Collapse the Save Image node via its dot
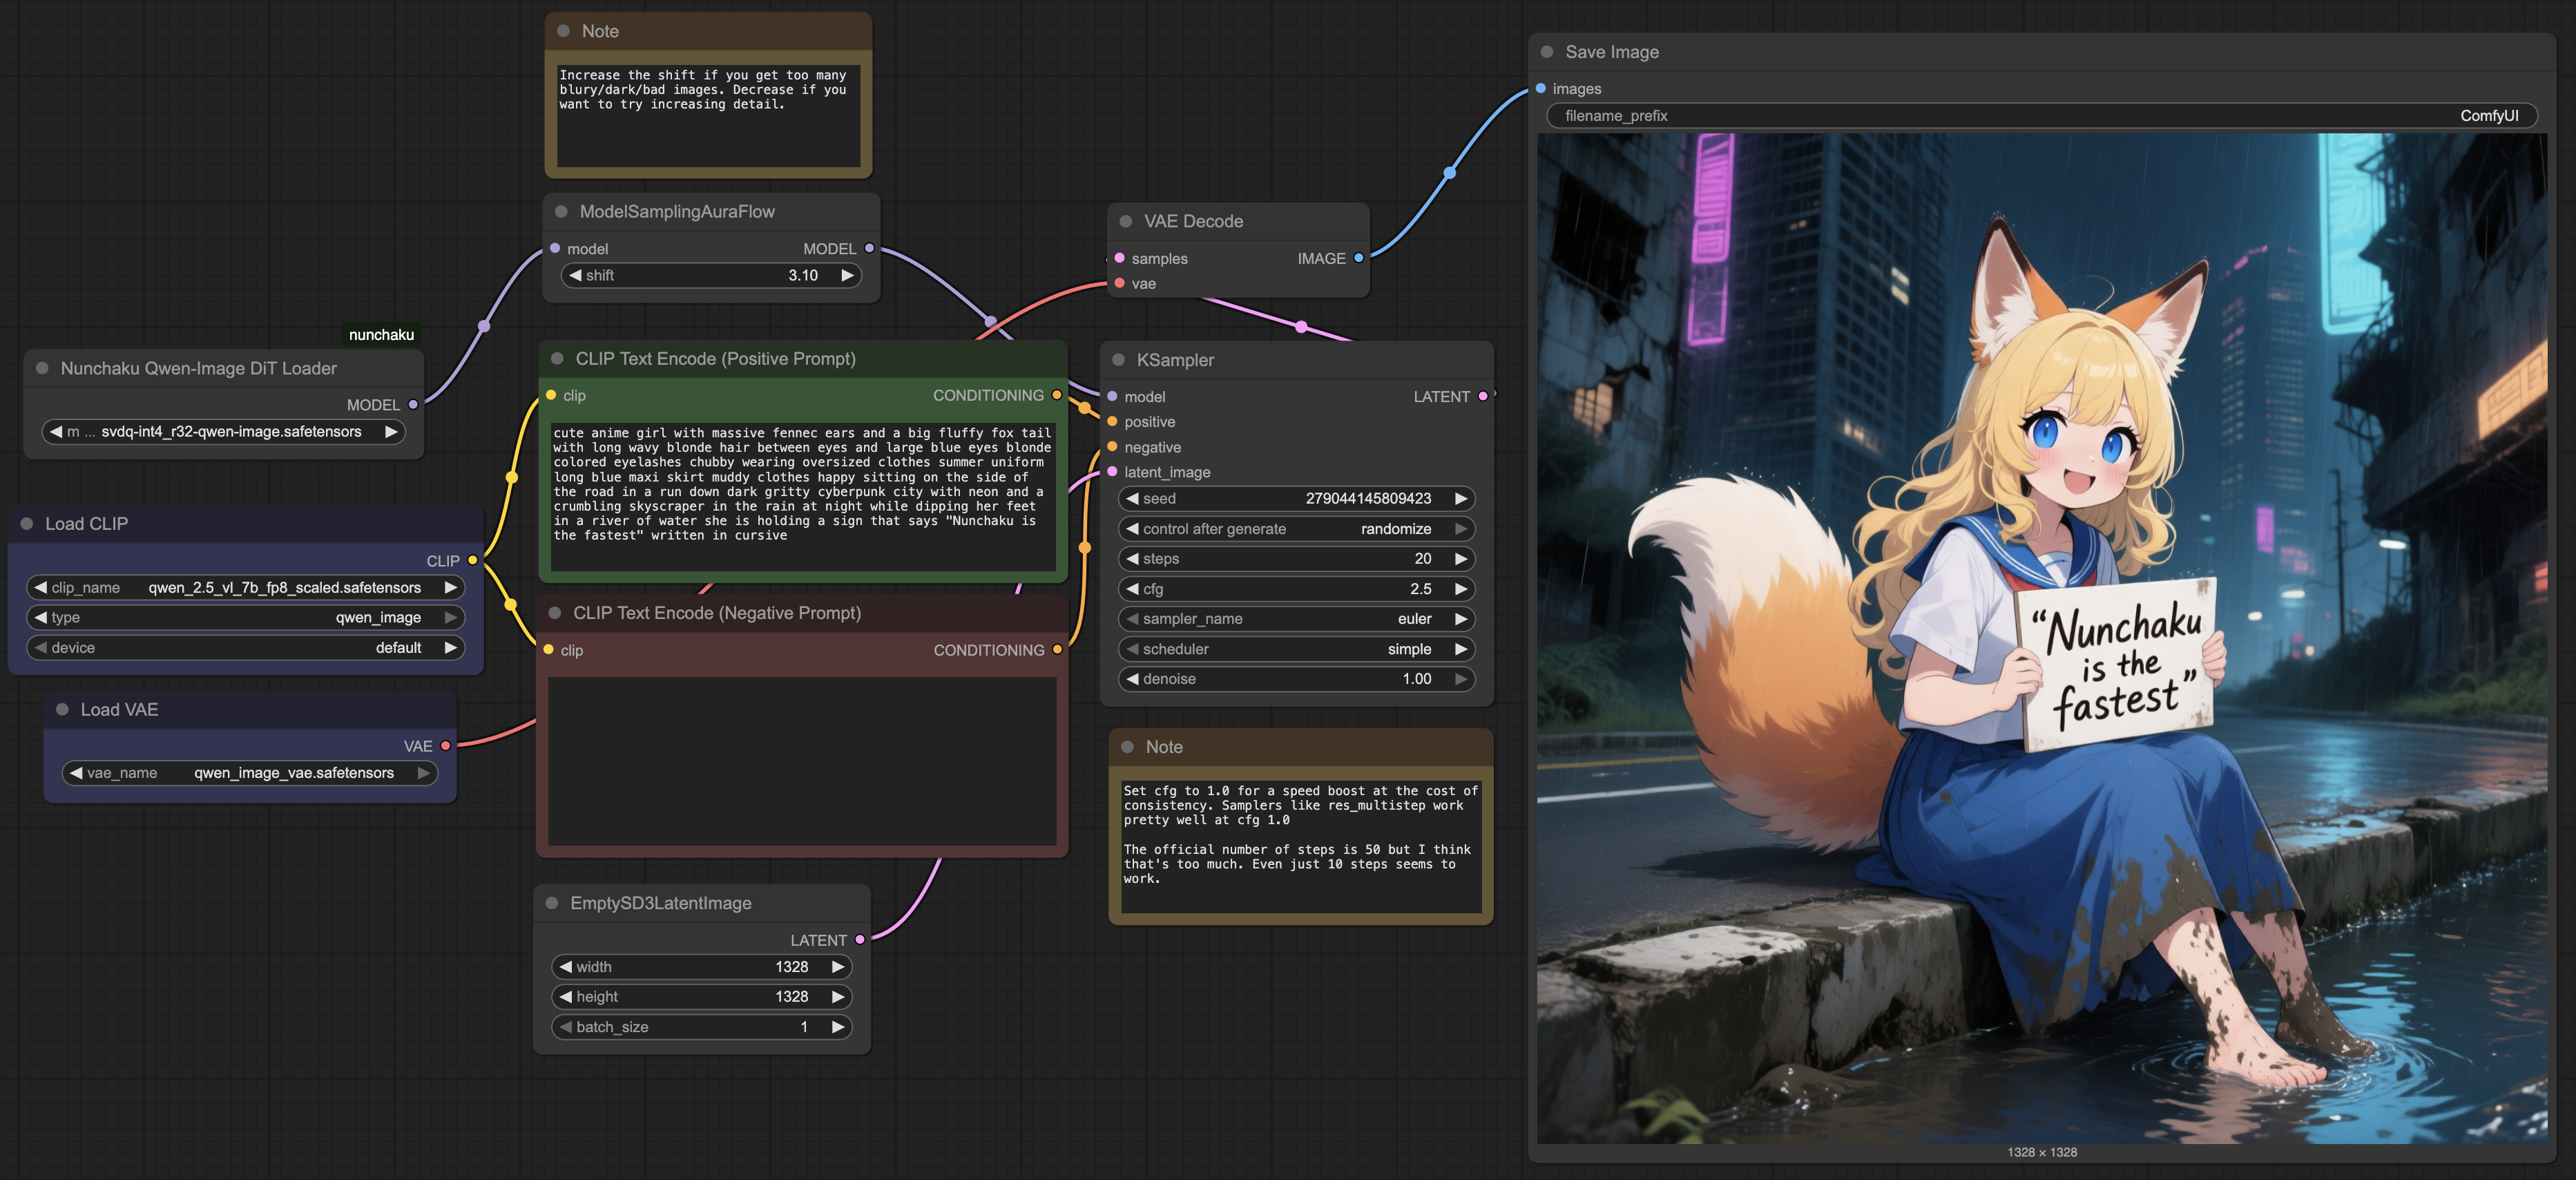Screen dimensions: 2576x1180 (x=1546, y=52)
